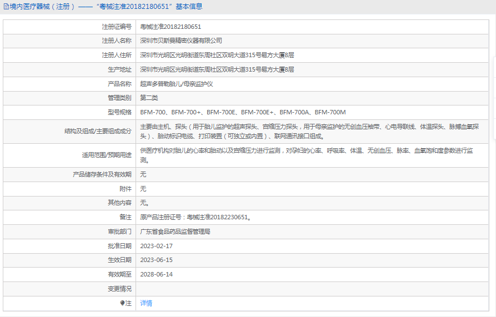Viewport: 496px width, 317px height.
Task: Click approval date 2023-02-17
Action: pos(156,246)
